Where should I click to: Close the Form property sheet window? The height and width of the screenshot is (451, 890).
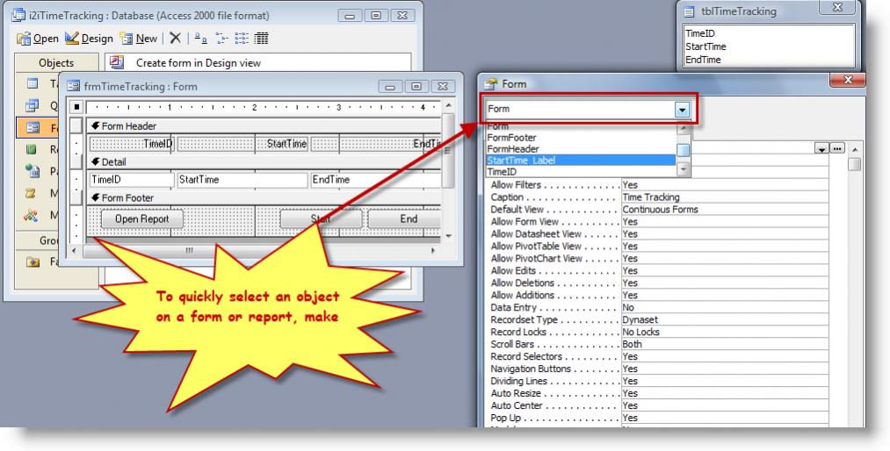(848, 81)
